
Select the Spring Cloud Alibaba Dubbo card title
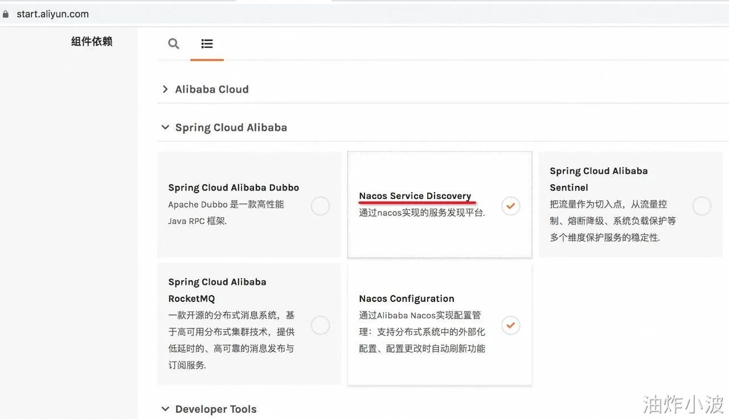point(234,188)
